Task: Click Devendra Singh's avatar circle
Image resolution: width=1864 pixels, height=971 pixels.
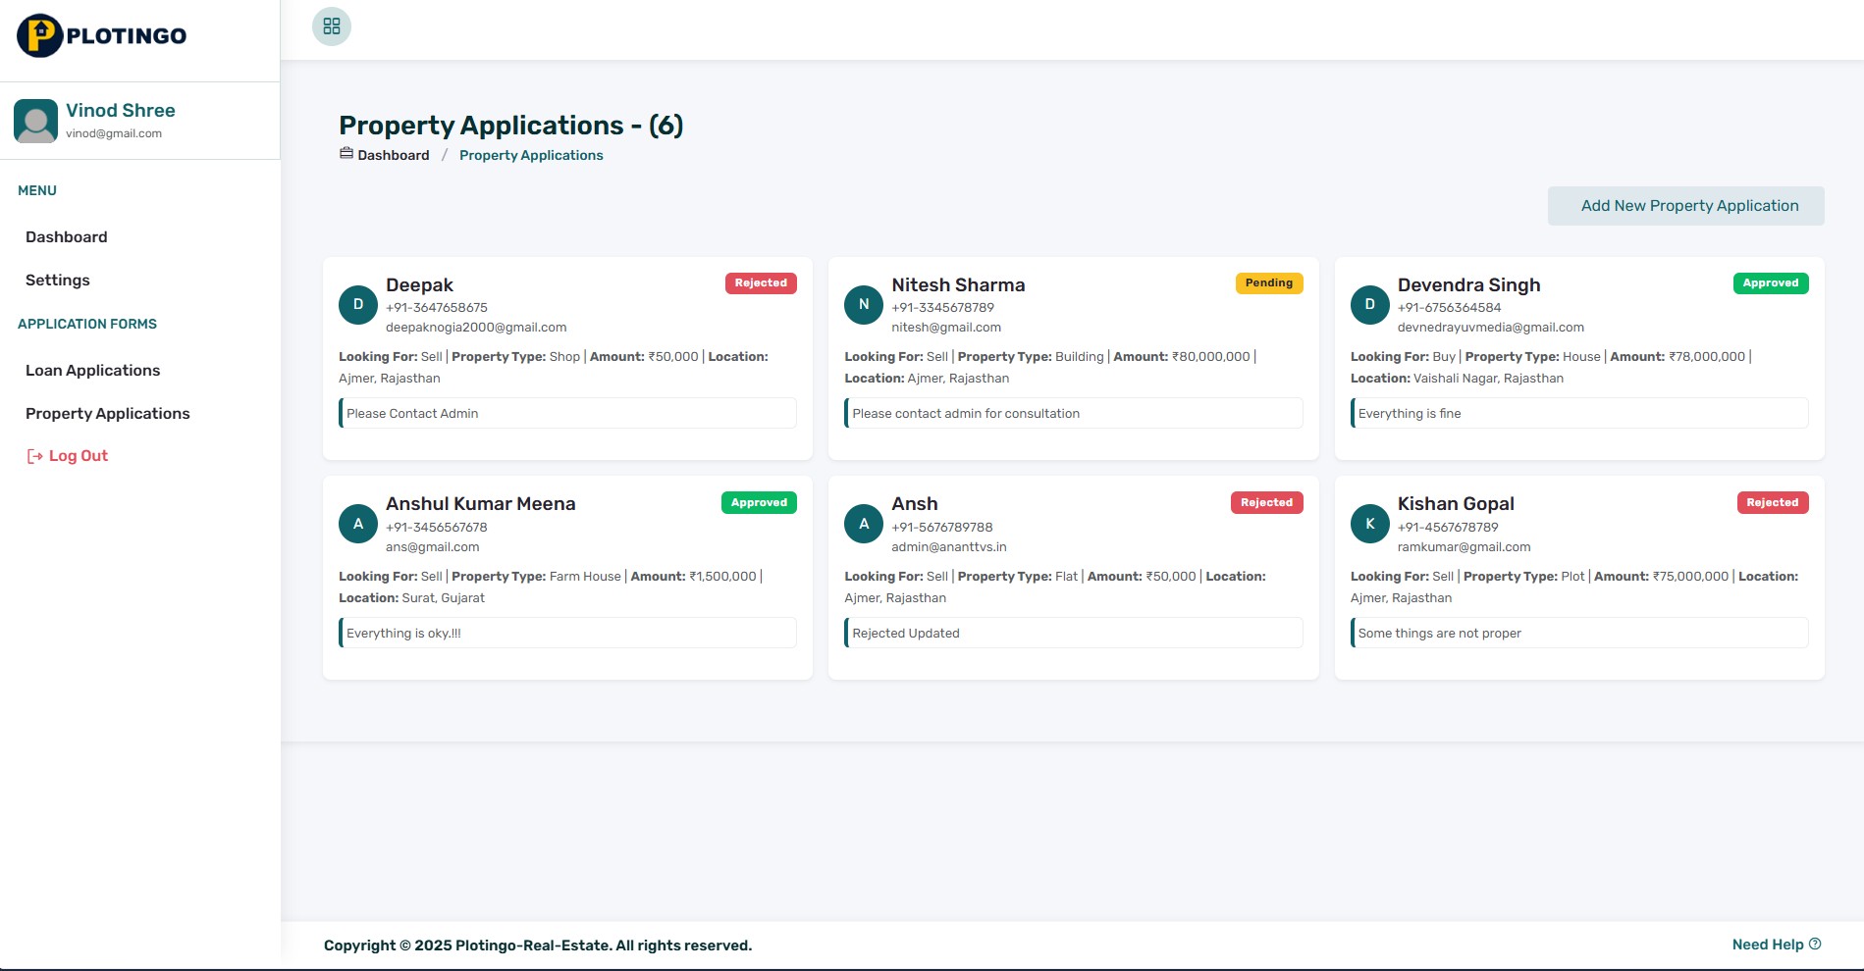Action: click(1369, 304)
